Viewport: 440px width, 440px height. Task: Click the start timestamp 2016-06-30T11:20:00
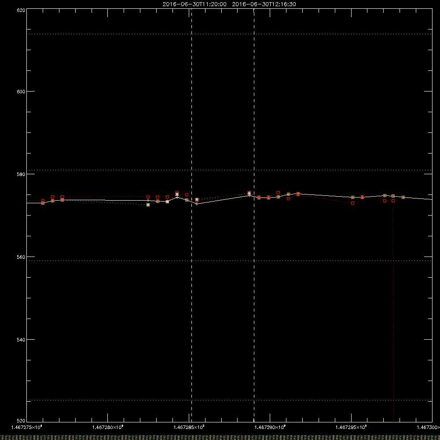194,4
